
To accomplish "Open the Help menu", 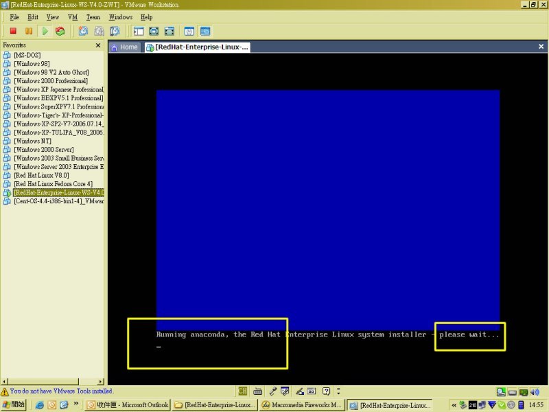I will click(146, 17).
